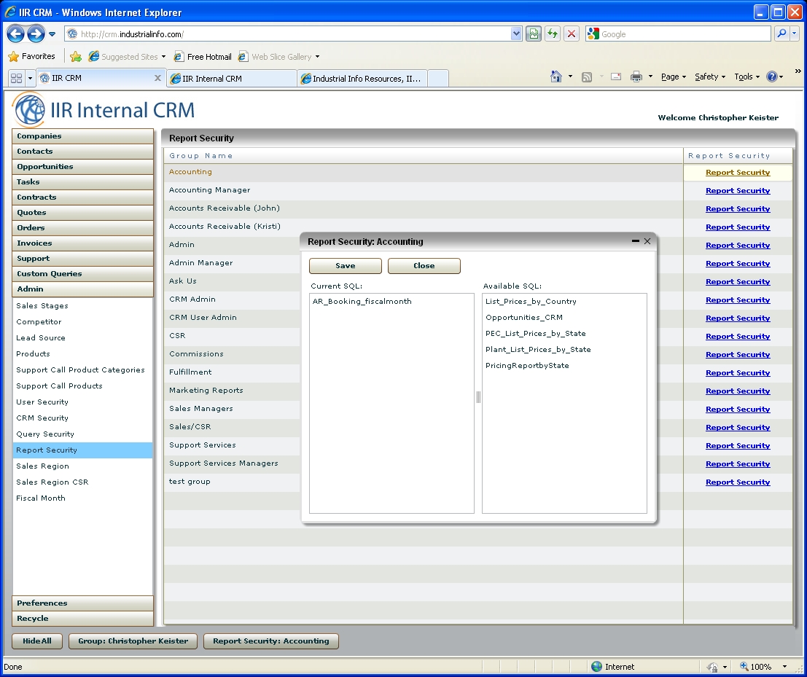807x677 pixels.
Task: Select Opportunities_CRM in Available SQL list
Action: (x=523, y=318)
